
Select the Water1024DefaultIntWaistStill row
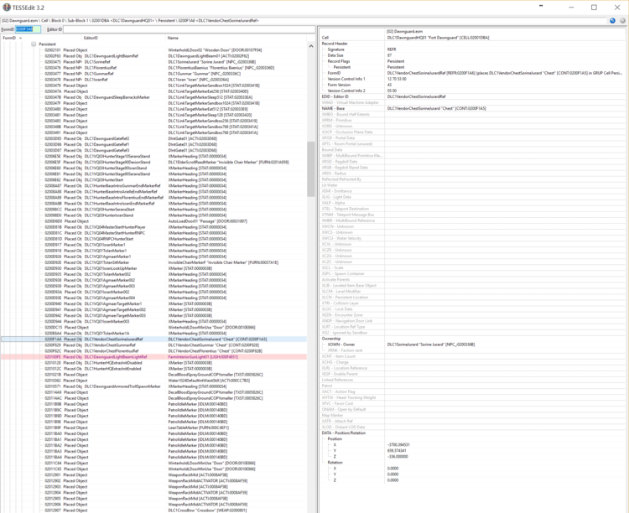[153, 381]
